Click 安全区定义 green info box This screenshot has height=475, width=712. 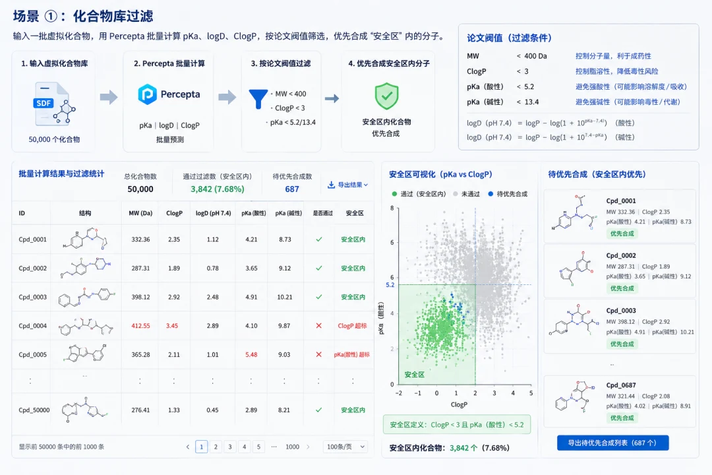(457, 425)
